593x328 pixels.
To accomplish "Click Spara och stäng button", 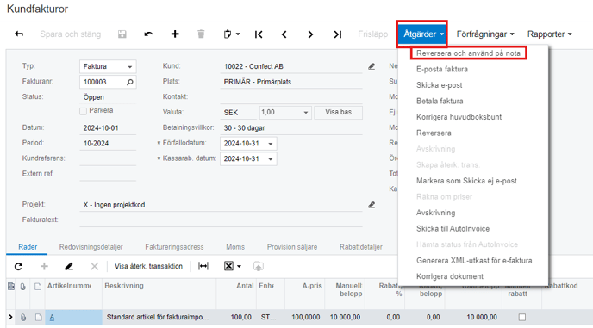I will pos(71,34).
